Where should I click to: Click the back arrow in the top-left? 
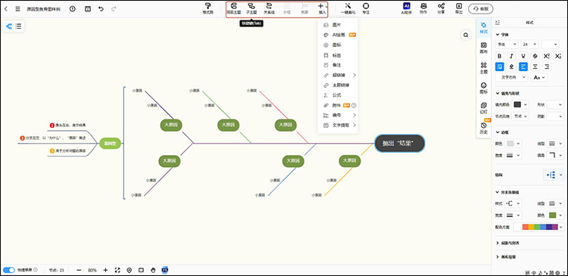[x=6, y=9]
